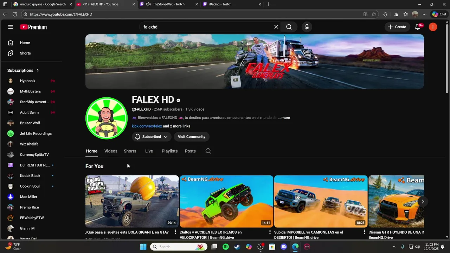Click the FALEX HD channel avatar

point(107,118)
